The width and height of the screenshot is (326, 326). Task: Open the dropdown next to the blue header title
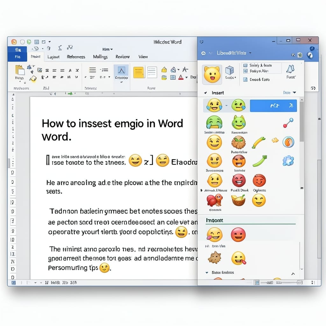250,53
